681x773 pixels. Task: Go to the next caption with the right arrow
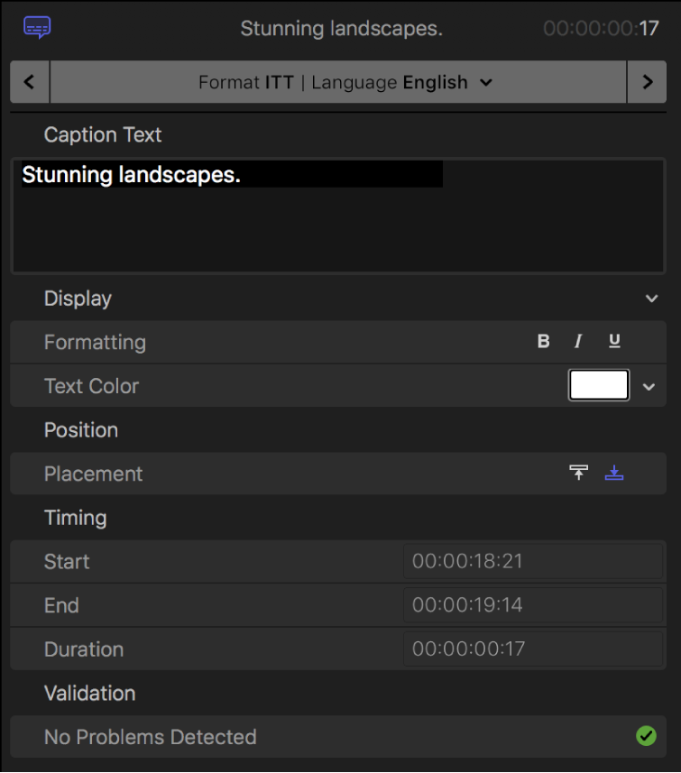(648, 81)
